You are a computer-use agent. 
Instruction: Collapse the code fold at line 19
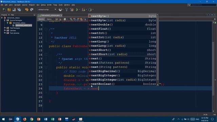(x=46, y=67)
